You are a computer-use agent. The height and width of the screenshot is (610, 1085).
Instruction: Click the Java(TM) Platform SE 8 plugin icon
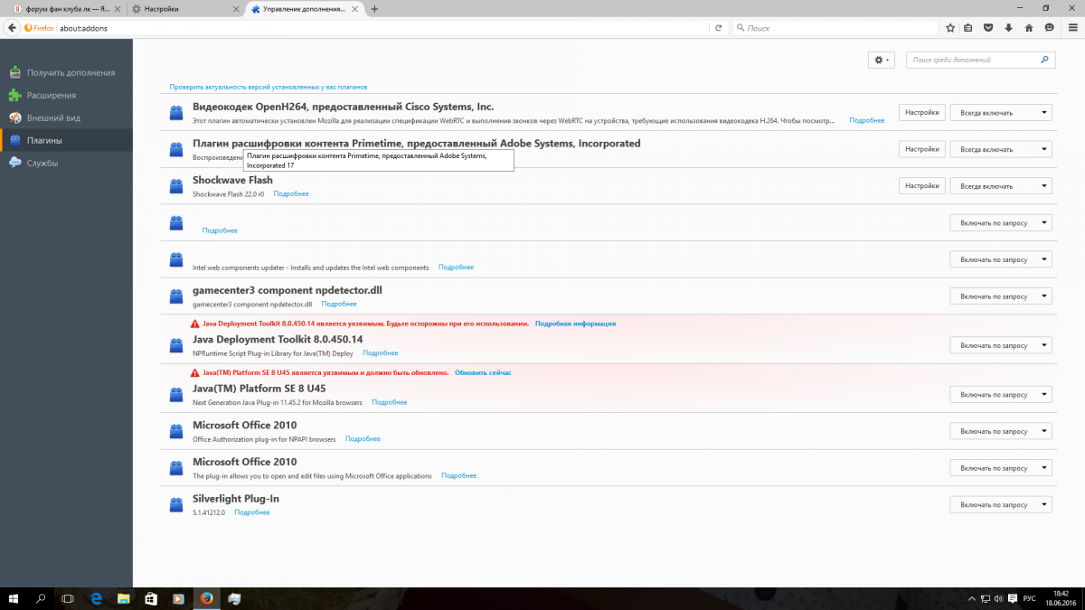[176, 394]
